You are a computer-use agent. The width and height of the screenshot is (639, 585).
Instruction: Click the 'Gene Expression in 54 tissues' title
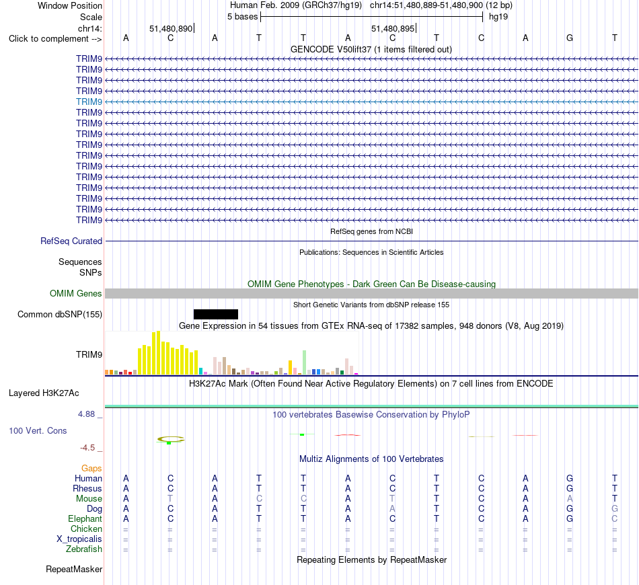click(371, 326)
